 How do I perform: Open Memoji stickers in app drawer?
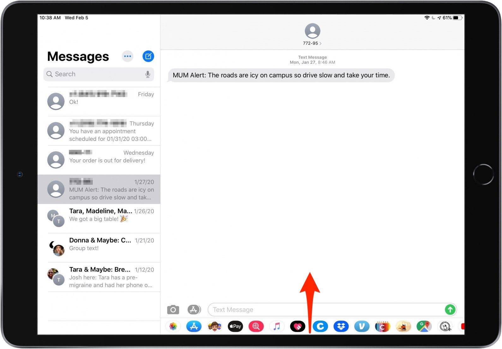click(215, 326)
